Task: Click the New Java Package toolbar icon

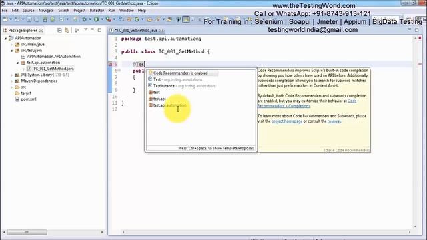Action: coord(129,19)
